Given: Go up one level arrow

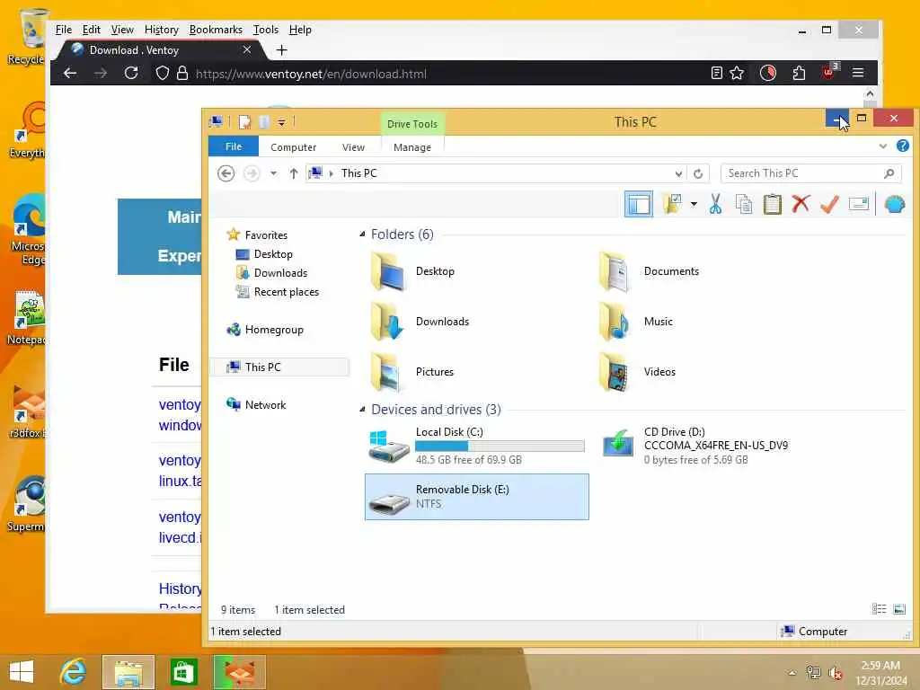Looking at the screenshot, I should (x=294, y=173).
